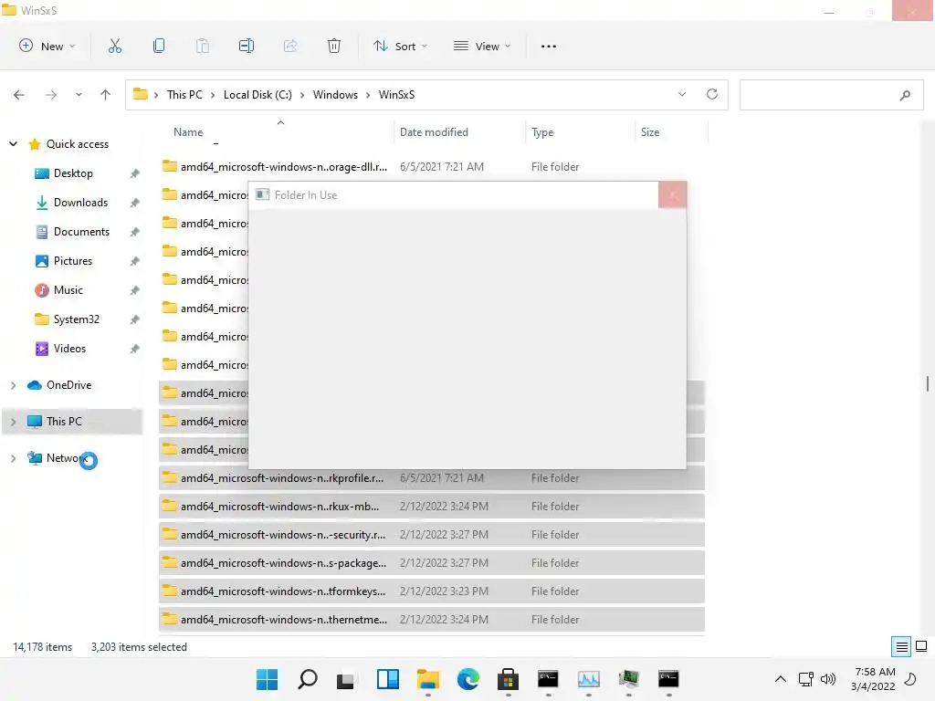Image resolution: width=935 pixels, height=701 pixels.
Task: Select System32 in Quick access
Action: pyautogui.click(x=77, y=319)
